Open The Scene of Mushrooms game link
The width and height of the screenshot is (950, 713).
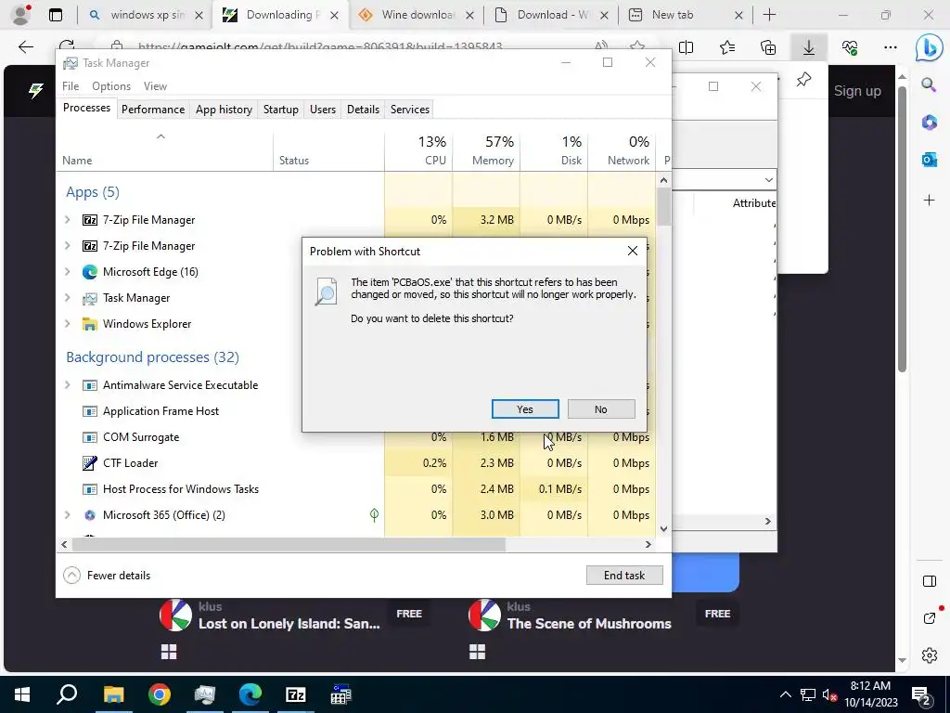point(589,623)
